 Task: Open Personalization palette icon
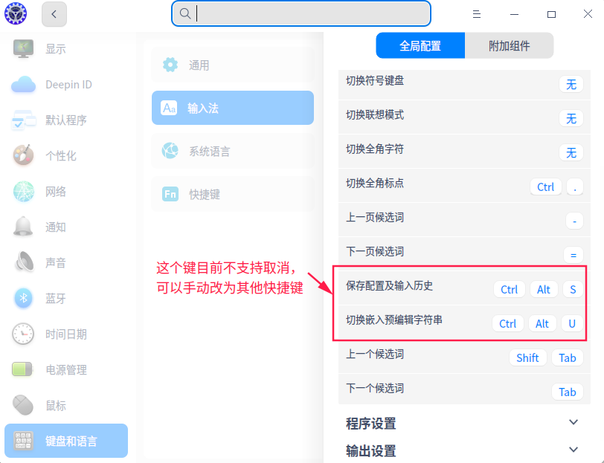(23, 155)
